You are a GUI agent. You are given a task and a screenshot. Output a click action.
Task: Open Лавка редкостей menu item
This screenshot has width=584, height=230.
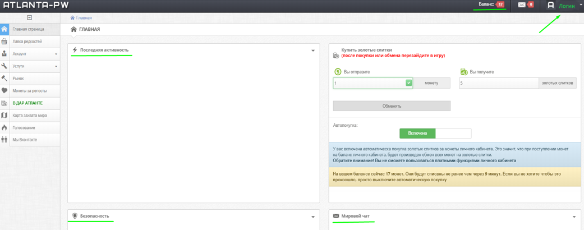30,42
